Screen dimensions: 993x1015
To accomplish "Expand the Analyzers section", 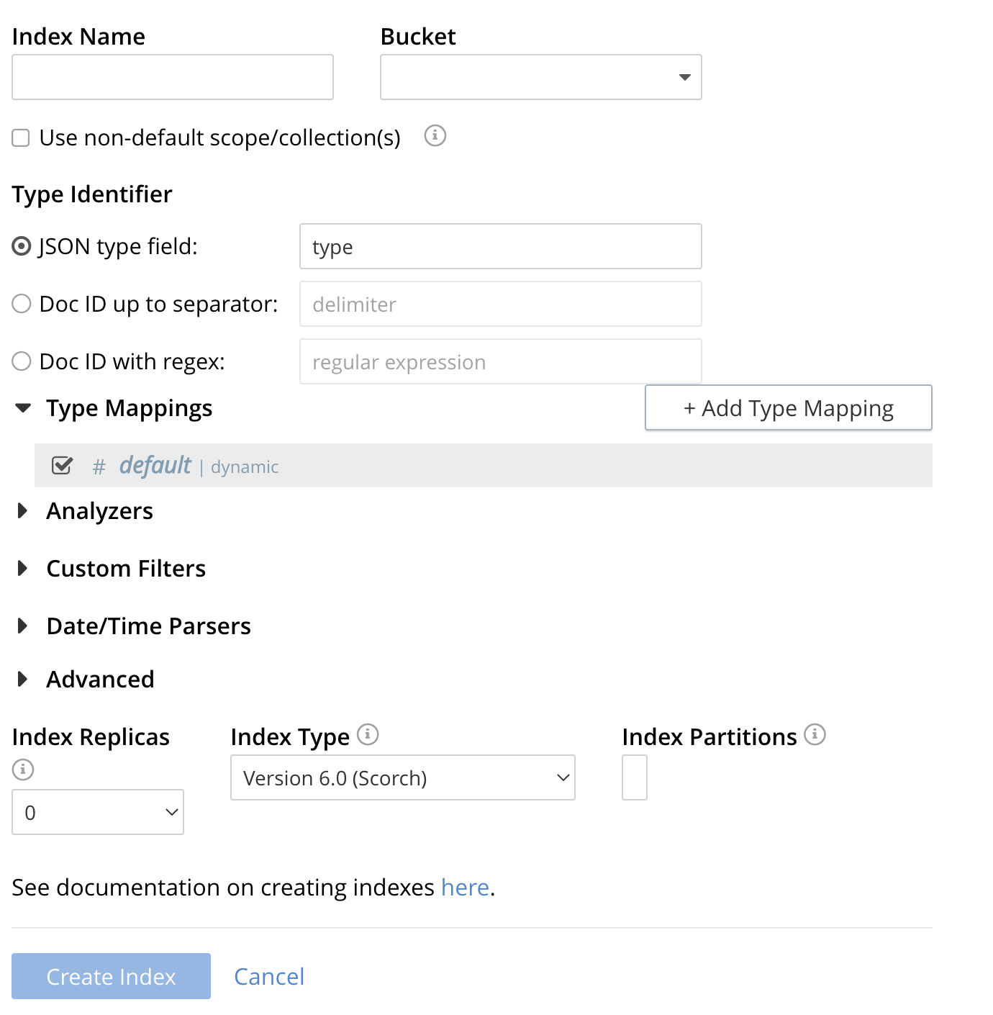I will click(x=23, y=511).
